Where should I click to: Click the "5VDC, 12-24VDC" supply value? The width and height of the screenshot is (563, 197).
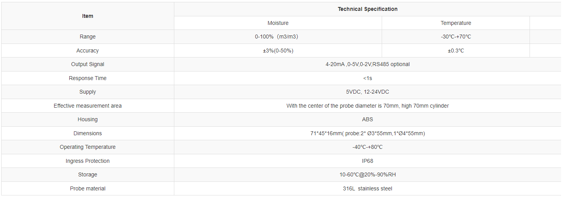pyautogui.click(x=367, y=92)
